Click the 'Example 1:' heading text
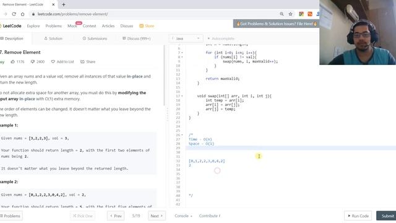The width and height of the screenshot is (396, 223). click(x=9, y=125)
